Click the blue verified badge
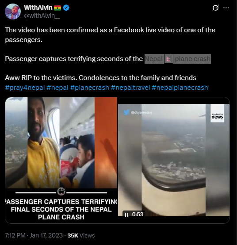Screen dimensions: 237x245 (66, 8)
